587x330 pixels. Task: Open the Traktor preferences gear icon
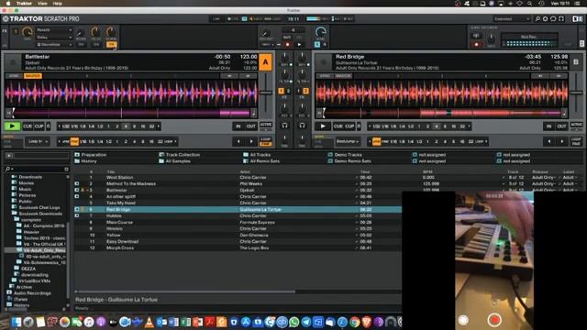point(546,18)
